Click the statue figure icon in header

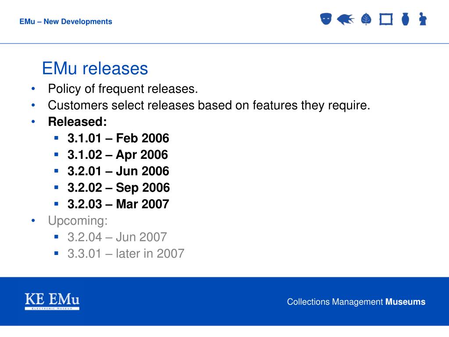point(423,19)
